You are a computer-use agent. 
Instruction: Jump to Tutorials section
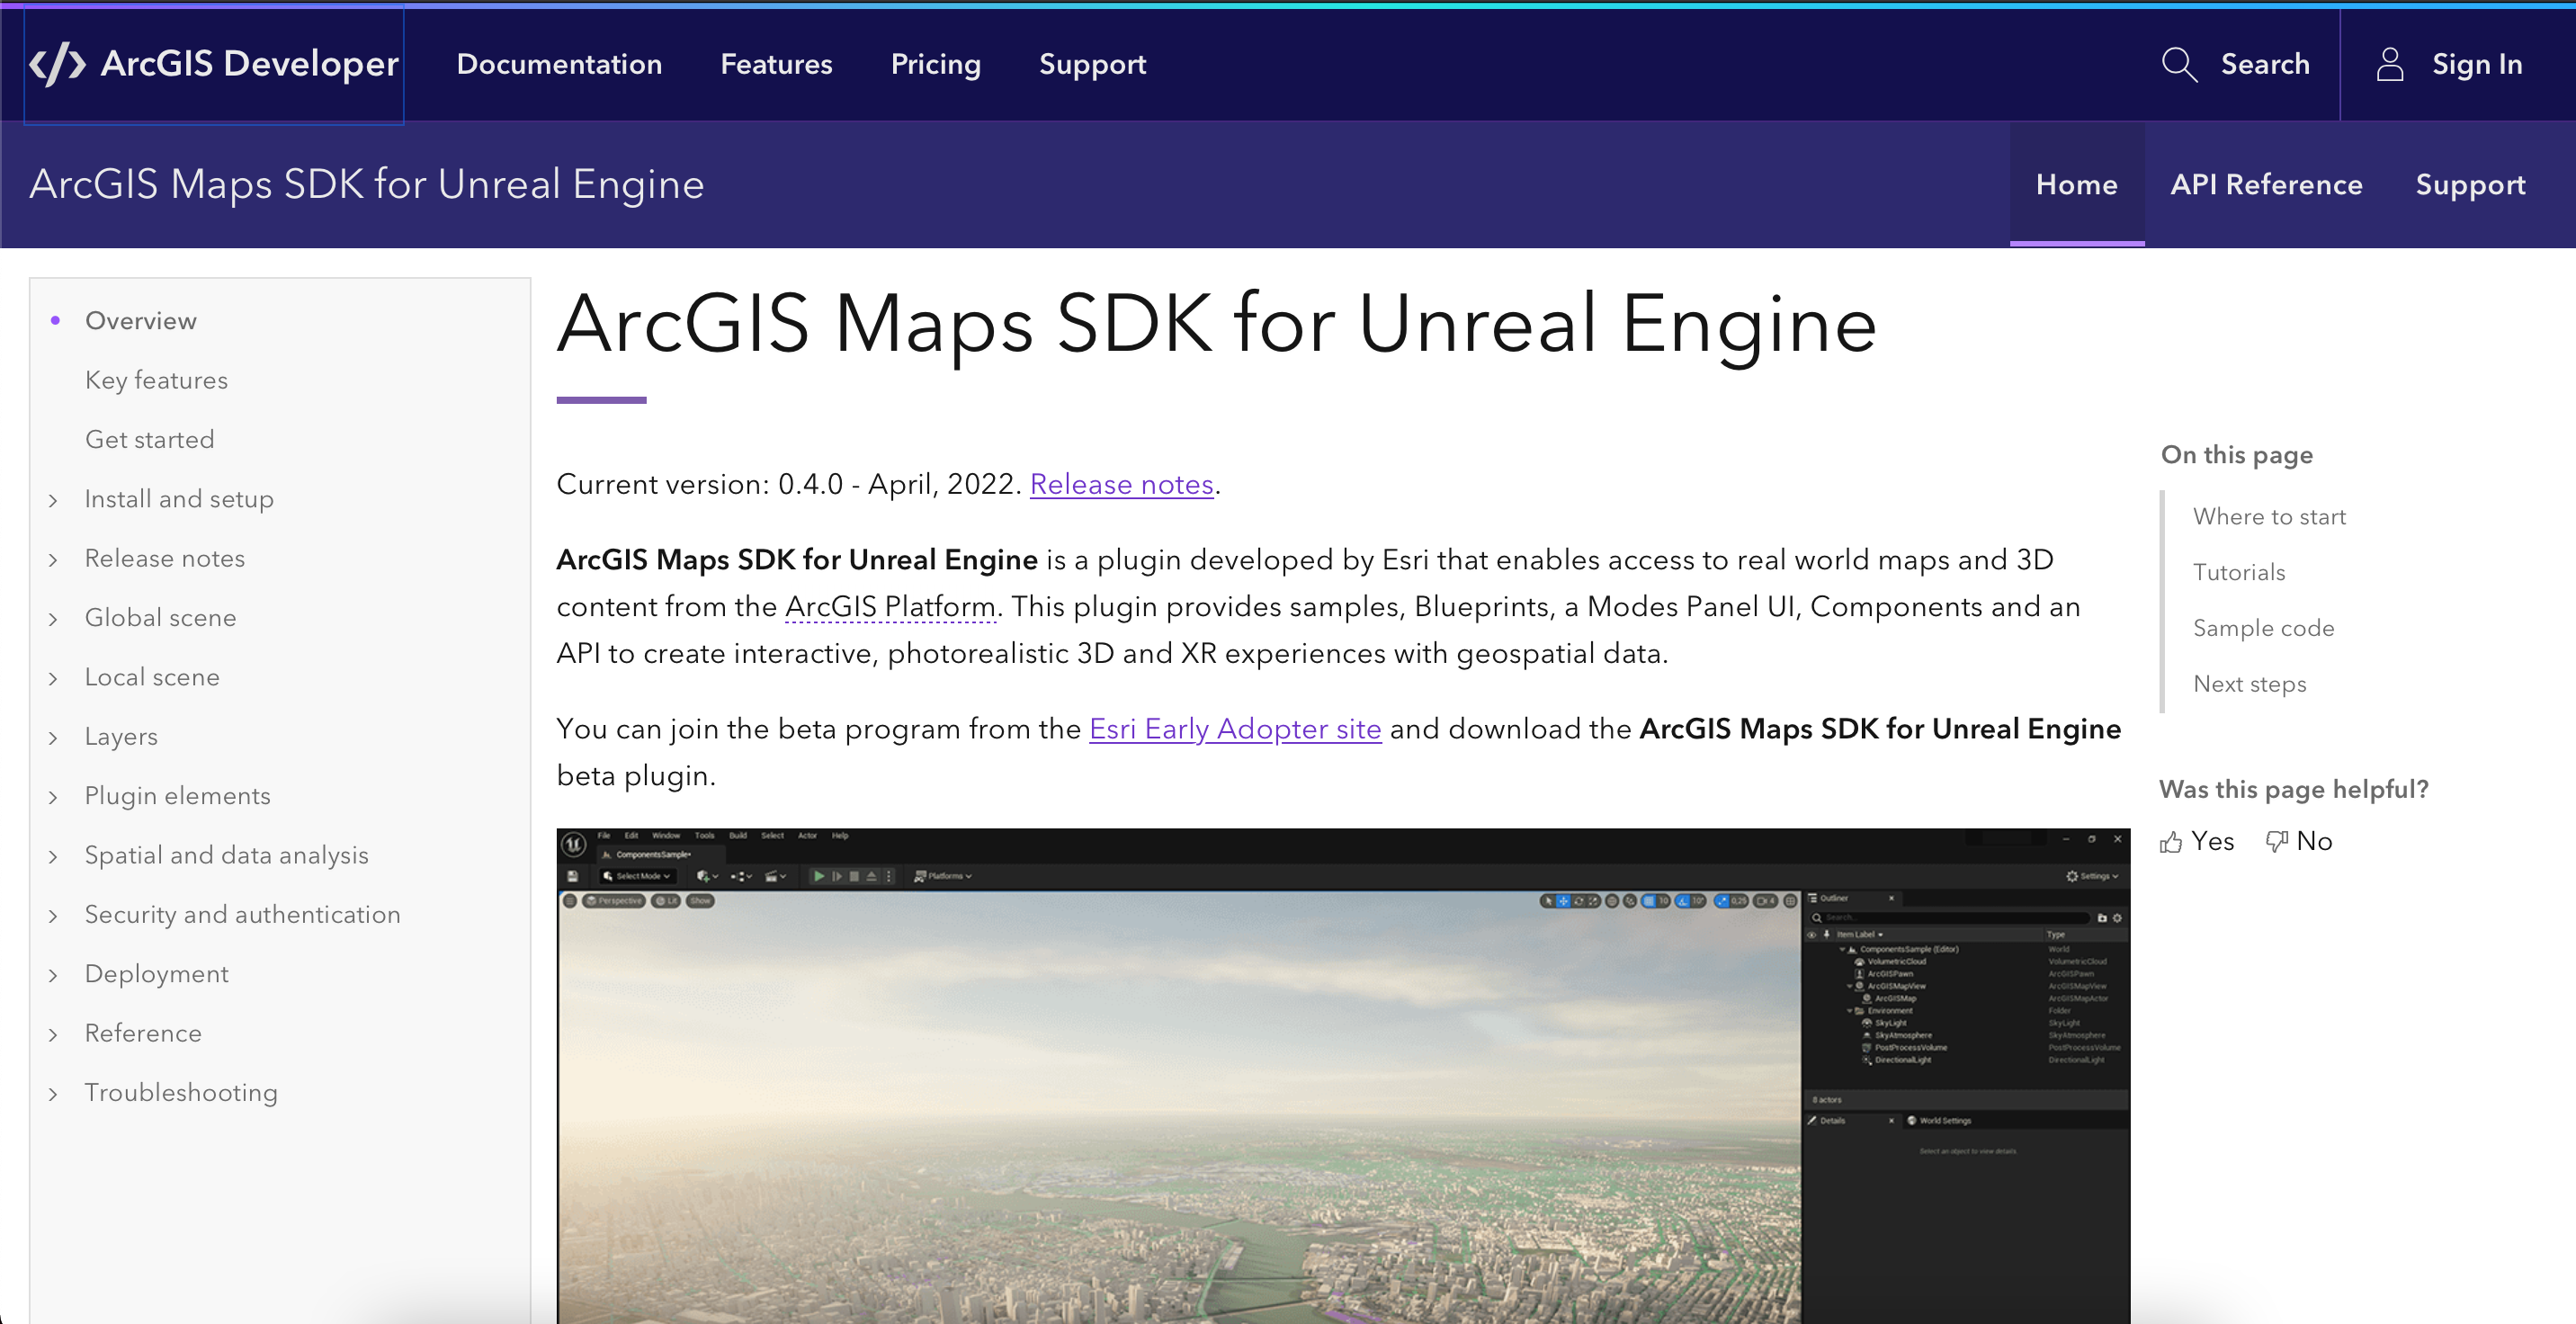pos(2239,573)
